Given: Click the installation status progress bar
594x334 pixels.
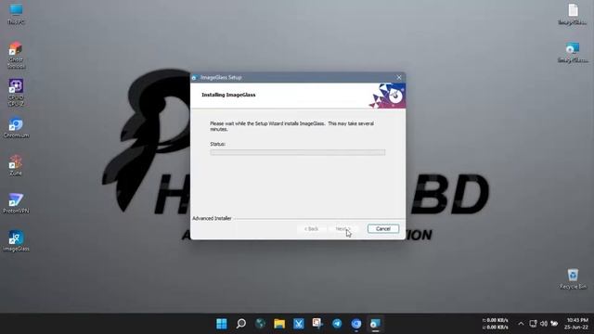Looking at the screenshot, I should pos(298,152).
